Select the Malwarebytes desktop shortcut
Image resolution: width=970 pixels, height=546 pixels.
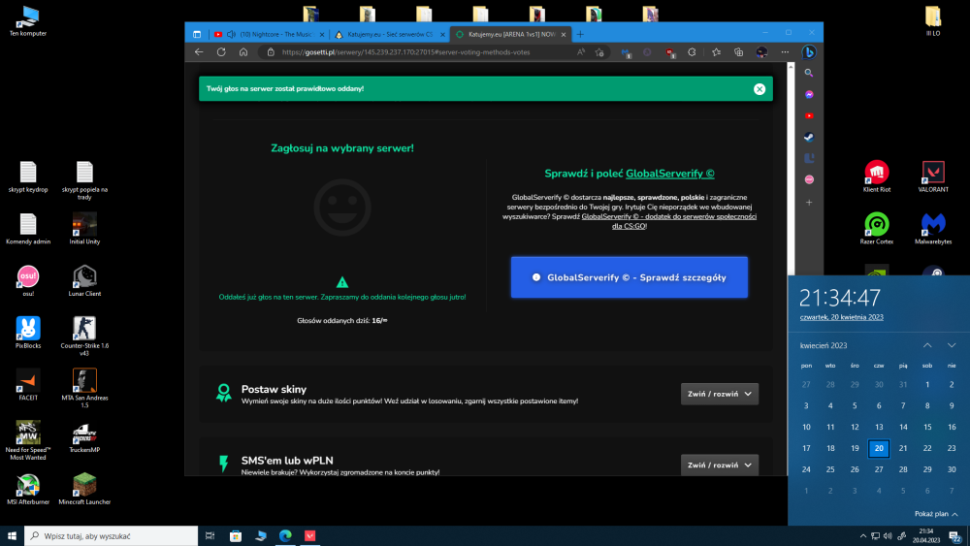[x=933, y=229]
